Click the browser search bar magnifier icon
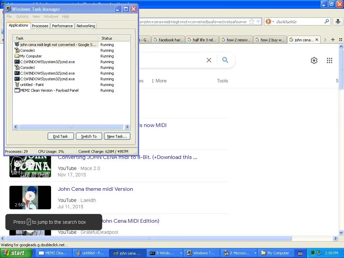 point(327,21)
